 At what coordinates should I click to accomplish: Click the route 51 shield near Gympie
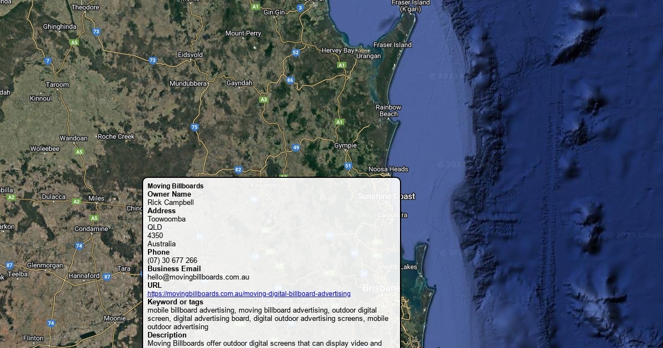tap(348, 166)
